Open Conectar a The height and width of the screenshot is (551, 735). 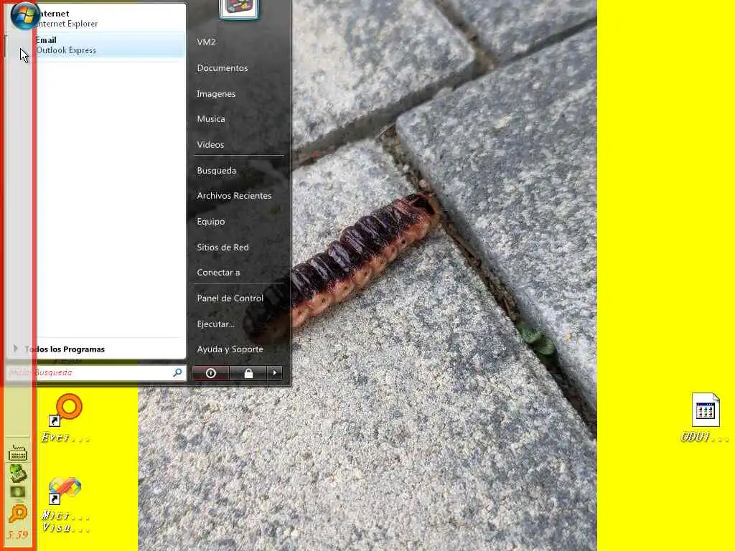218,273
